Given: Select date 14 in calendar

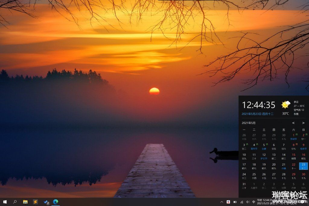Looking at the screenshot, I should point(284,156).
